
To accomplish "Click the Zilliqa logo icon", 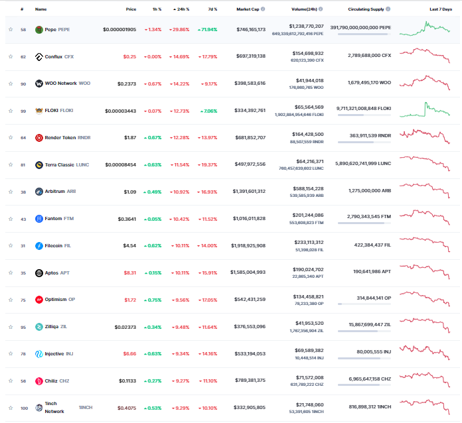I will (x=39, y=327).
